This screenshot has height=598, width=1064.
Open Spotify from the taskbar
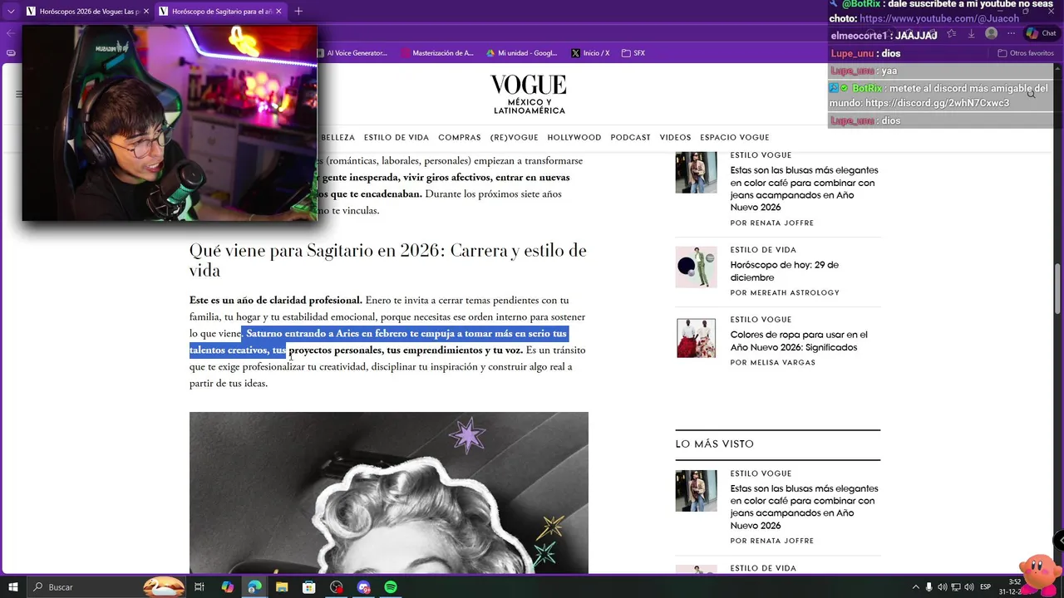click(391, 587)
